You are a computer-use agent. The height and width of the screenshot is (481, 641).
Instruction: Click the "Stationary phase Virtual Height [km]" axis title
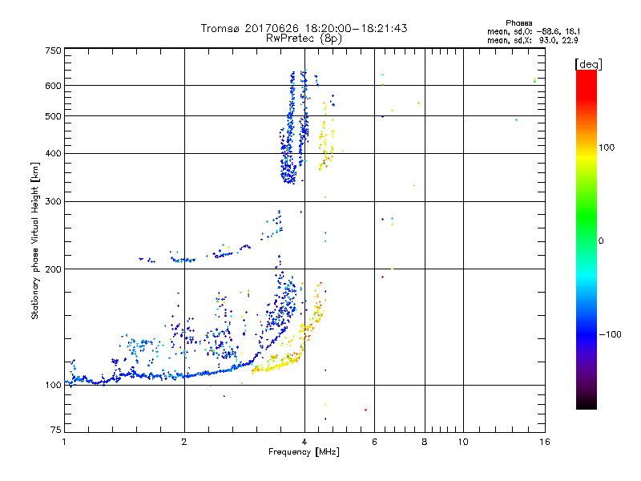coord(35,240)
